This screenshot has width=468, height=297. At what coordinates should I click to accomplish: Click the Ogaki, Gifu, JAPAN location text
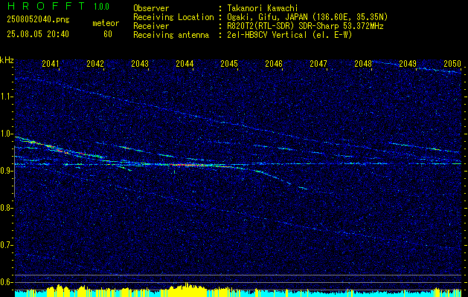(x=307, y=17)
